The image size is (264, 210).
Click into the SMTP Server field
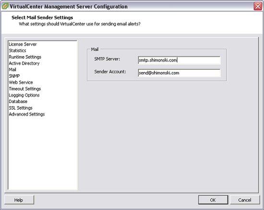(x=179, y=60)
